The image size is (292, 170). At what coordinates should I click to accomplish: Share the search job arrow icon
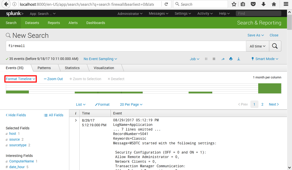[223, 59]
